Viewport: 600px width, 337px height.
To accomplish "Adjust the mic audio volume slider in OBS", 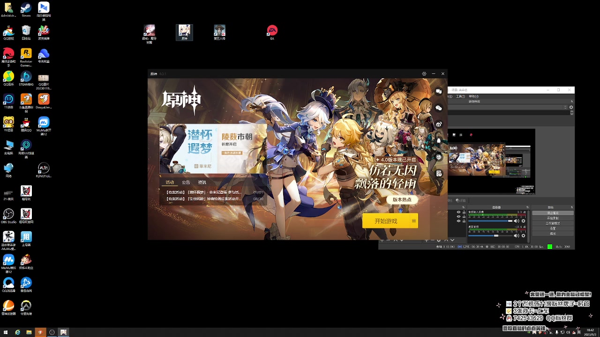I will (x=490, y=221).
